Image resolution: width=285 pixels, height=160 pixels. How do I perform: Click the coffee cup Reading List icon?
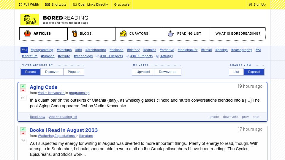tap(171, 33)
